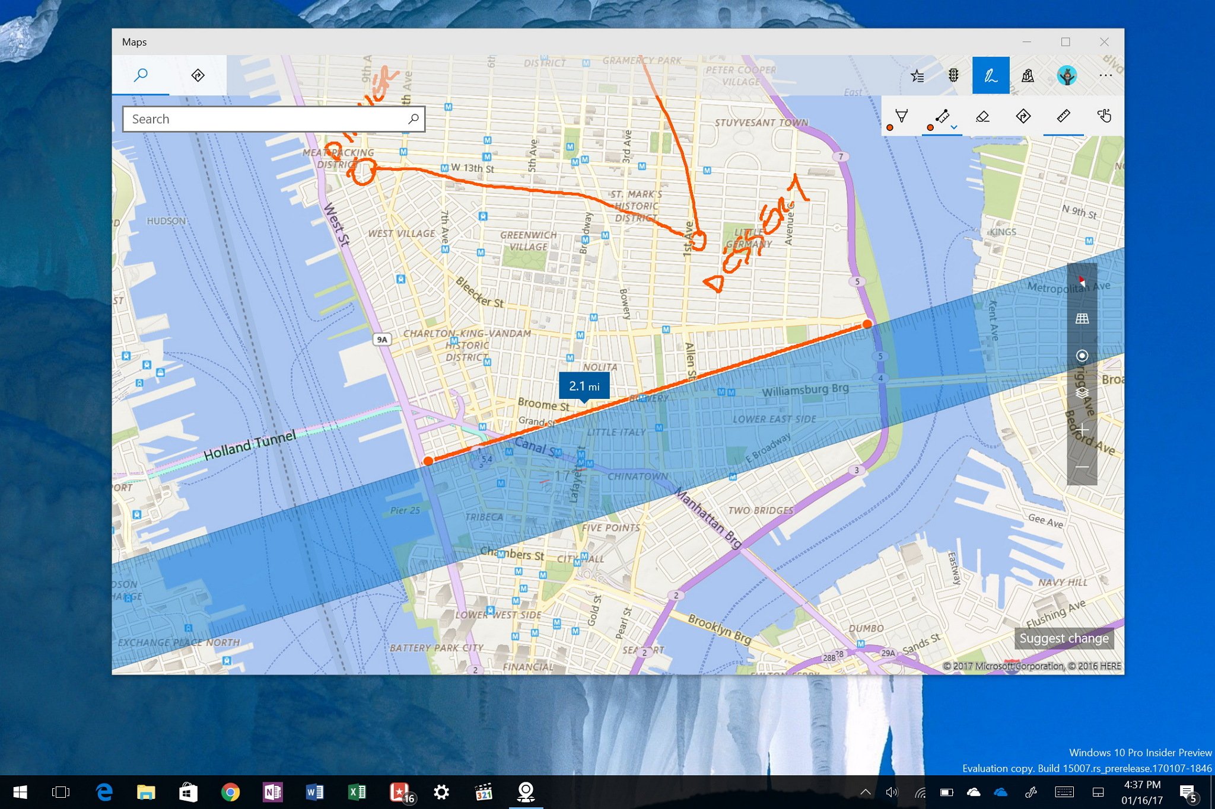
Task: Toggle the ruler tool
Action: tap(1063, 116)
